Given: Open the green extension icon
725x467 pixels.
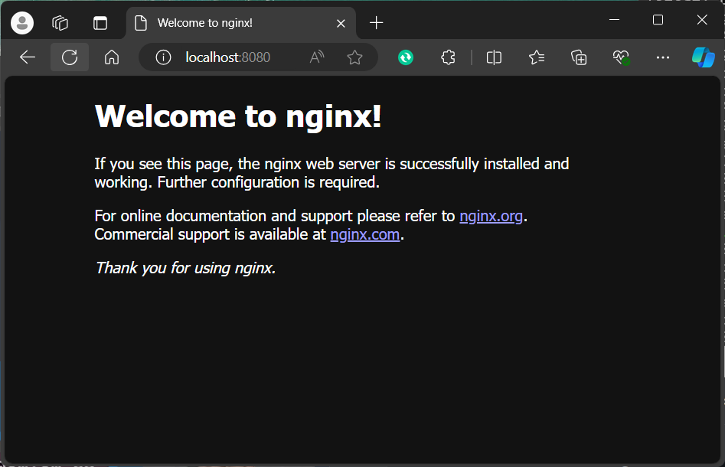Looking at the screenshot, I should coord(406,57).
